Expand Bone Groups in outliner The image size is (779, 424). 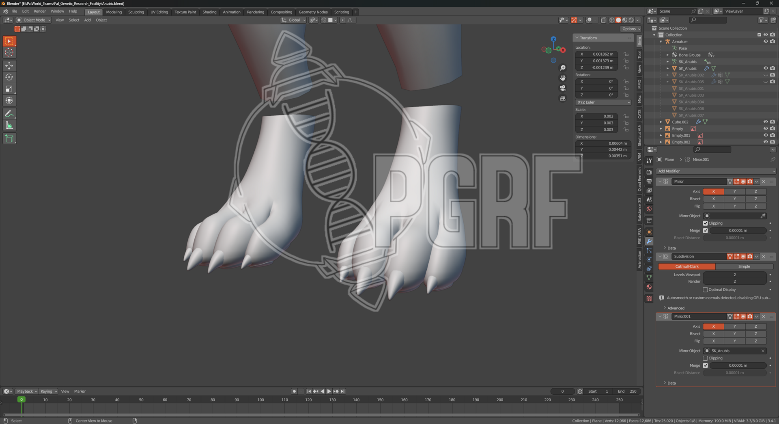668,55
